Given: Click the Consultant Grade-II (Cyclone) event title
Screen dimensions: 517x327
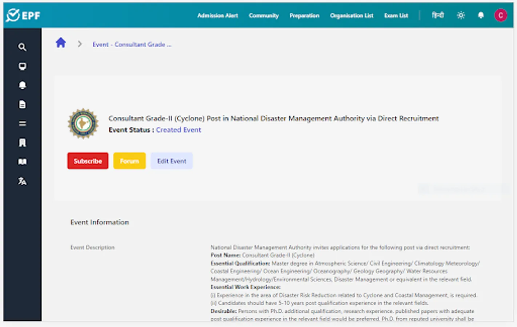Looking at the screenshot, I should 273,118.
